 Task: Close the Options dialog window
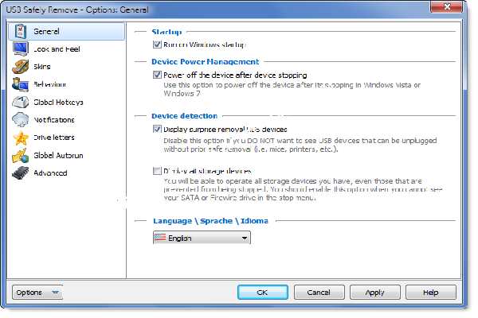click(447, 6)
